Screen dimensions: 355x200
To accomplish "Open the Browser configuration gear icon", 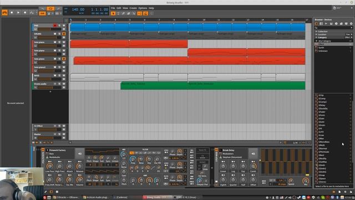I will pos(351,23).
